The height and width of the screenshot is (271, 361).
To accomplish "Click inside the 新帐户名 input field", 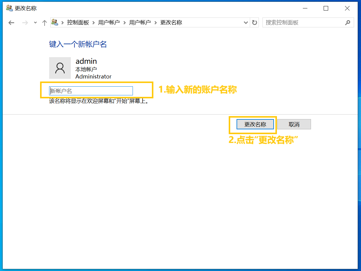I will (x=90, y=91).
